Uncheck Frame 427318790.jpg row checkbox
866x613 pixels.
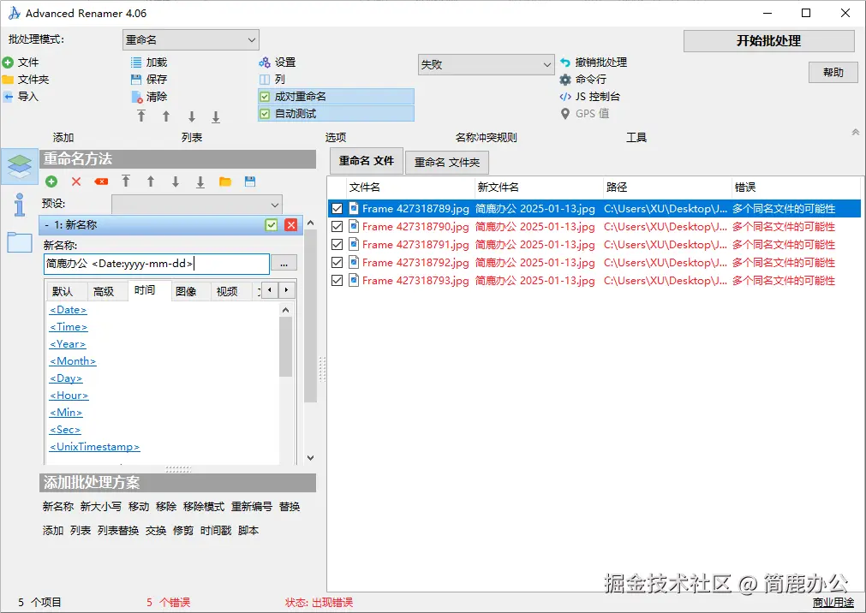[337, 226]
